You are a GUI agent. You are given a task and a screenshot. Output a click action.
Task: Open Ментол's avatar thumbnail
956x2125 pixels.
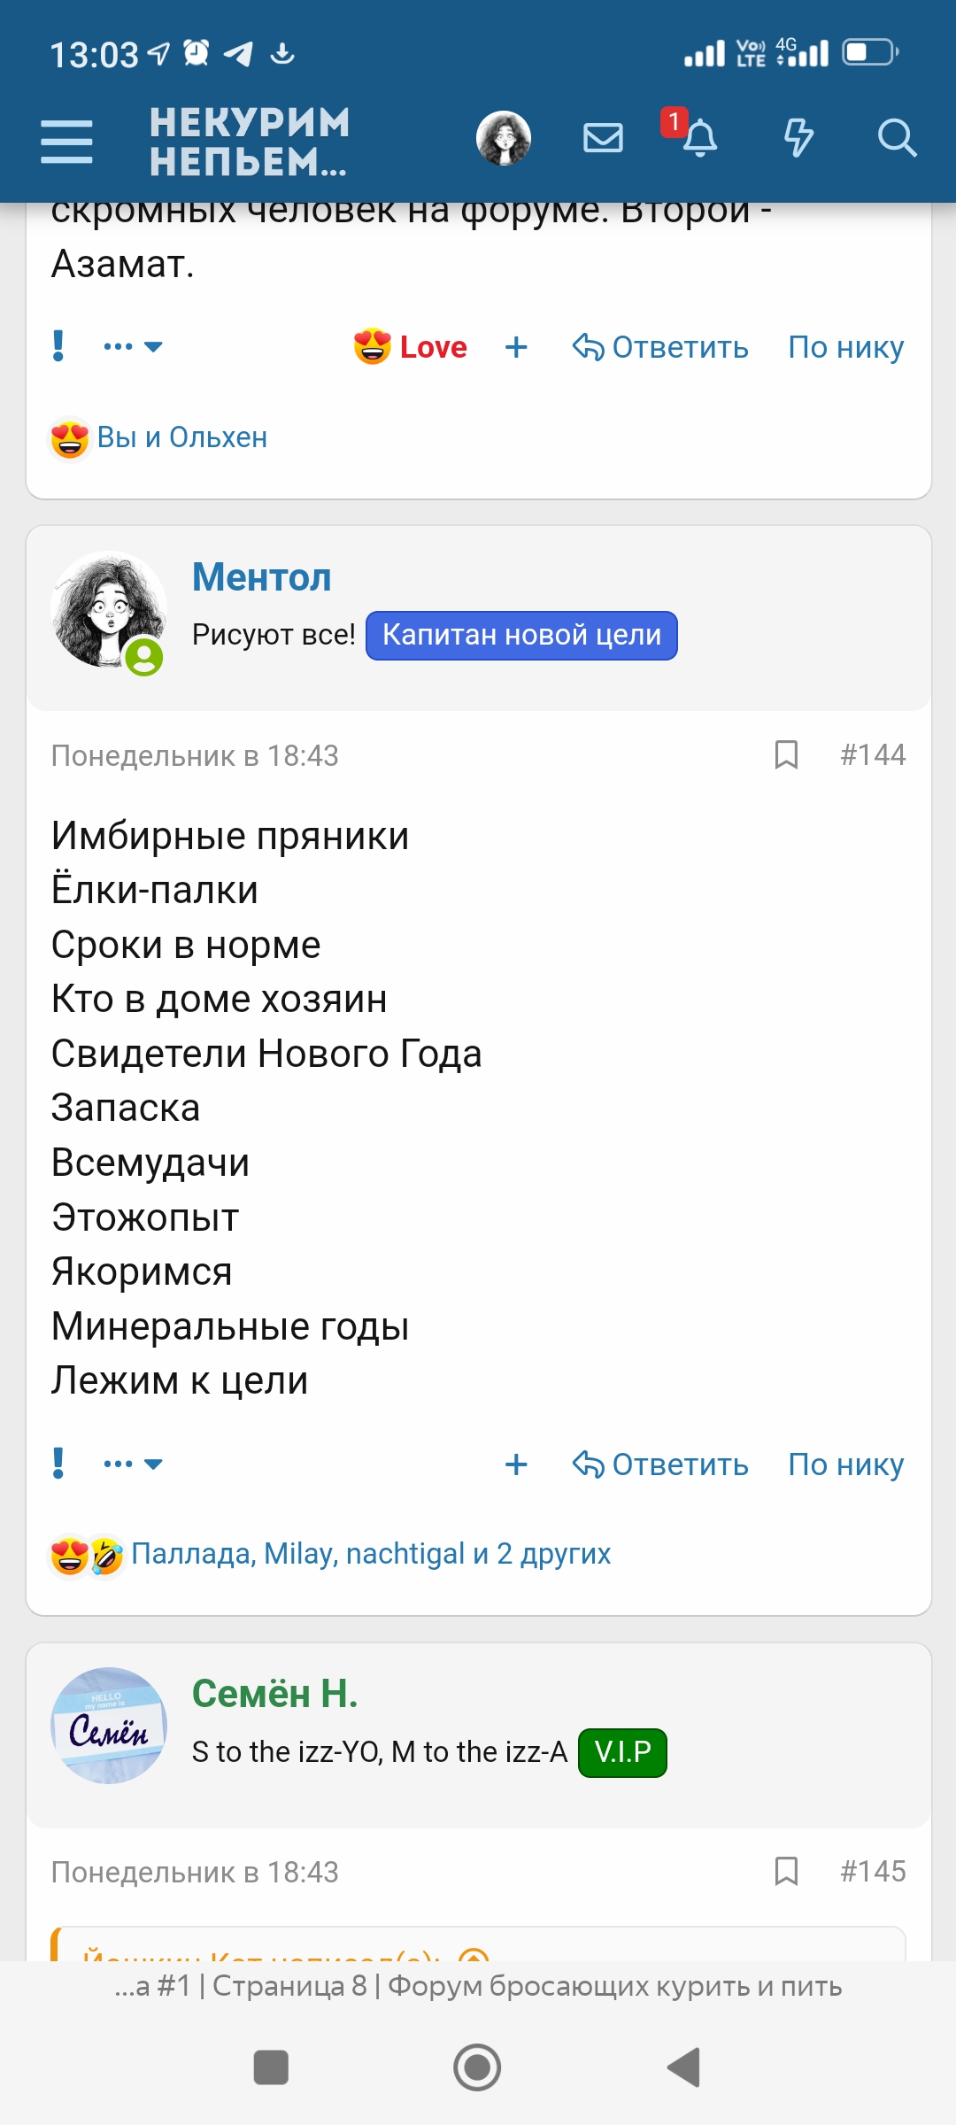click(x=108, y=610)
